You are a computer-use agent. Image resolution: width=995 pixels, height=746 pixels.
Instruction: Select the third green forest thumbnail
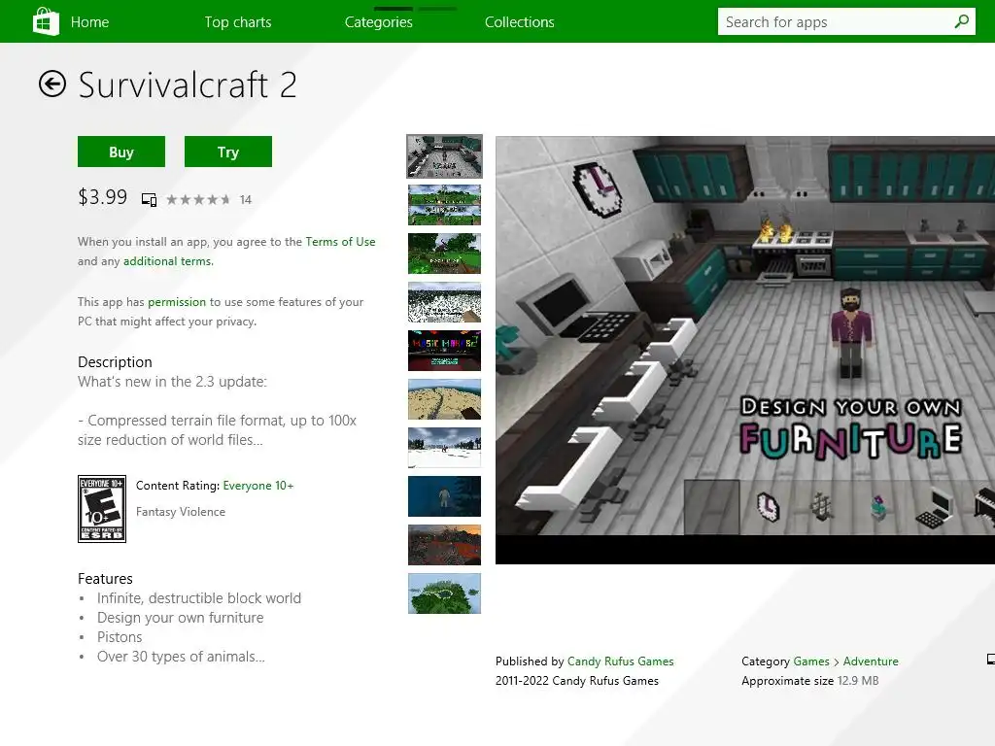(x=444, y=254)
